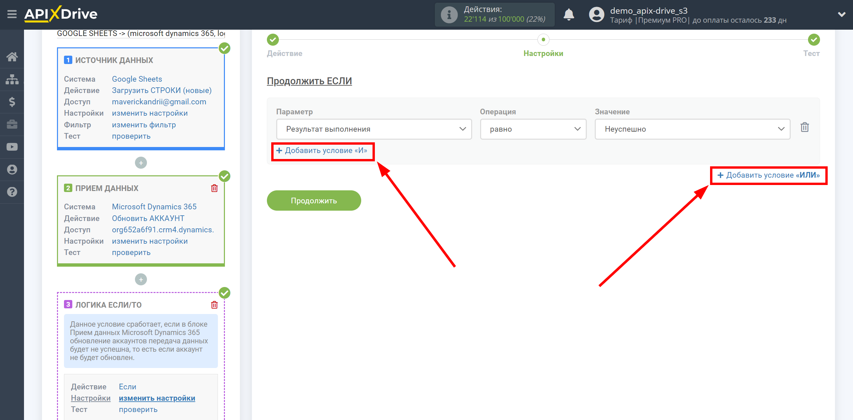The image size is (853, 420).
Task: Click проверить in Логика ЕСЛИ/ТО block
Action: [x=138, y=409]
